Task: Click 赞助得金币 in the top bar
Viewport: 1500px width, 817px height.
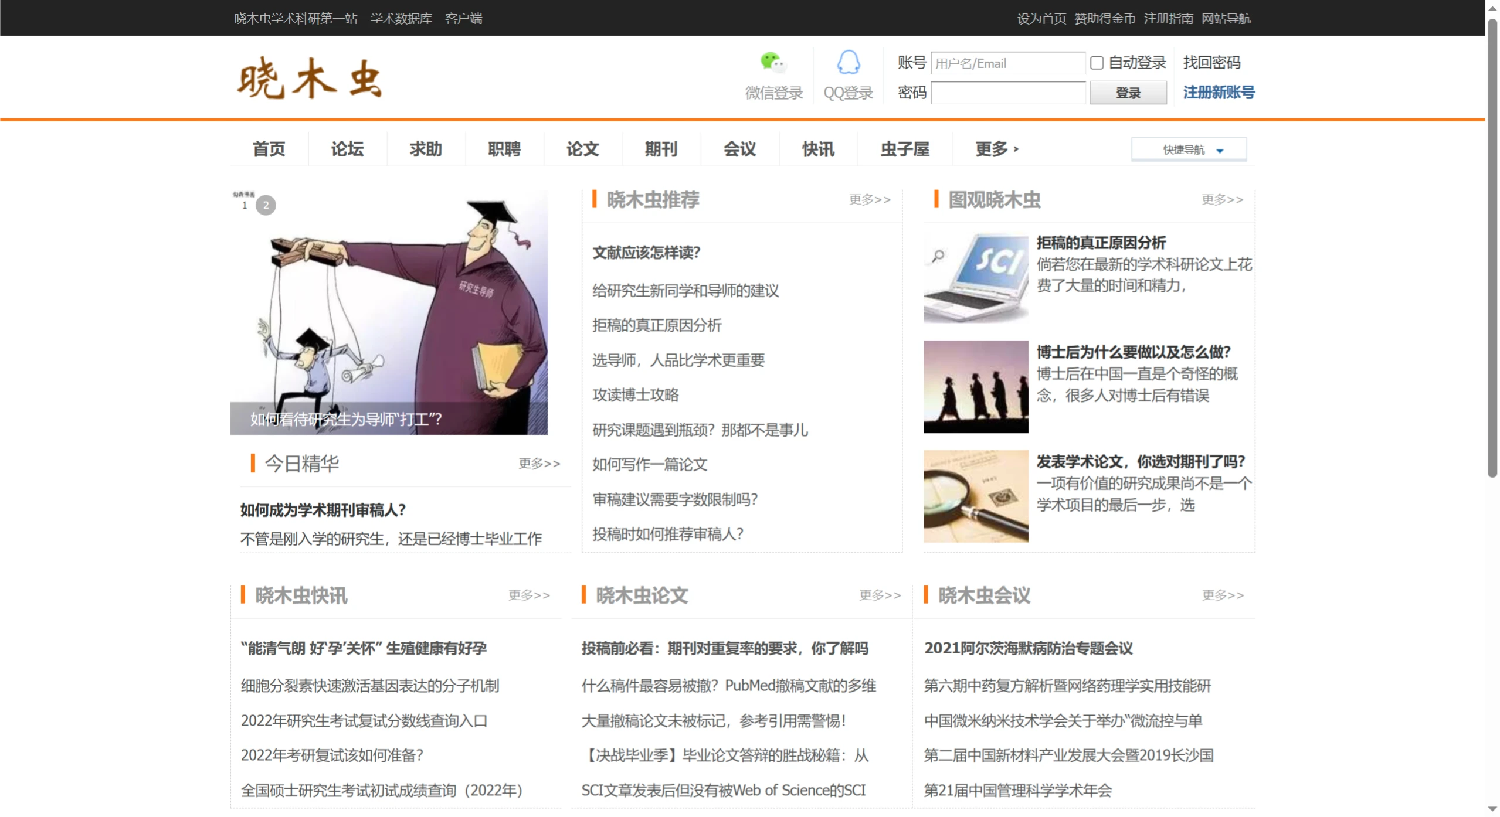Action: [x=1105, y=18]
